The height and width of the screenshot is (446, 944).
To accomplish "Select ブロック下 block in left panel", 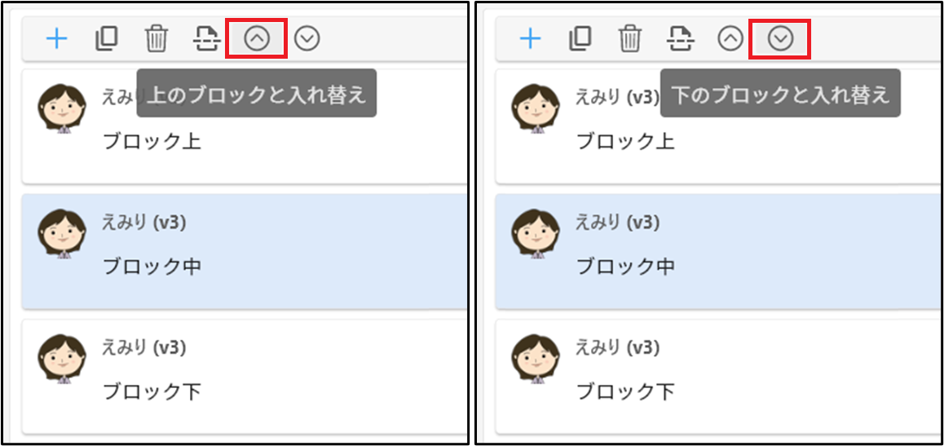I will [x=245, y=376].
